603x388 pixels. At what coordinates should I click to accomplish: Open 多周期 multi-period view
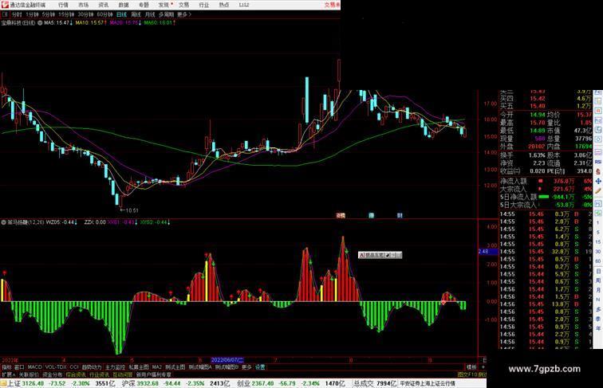(166, 14)
